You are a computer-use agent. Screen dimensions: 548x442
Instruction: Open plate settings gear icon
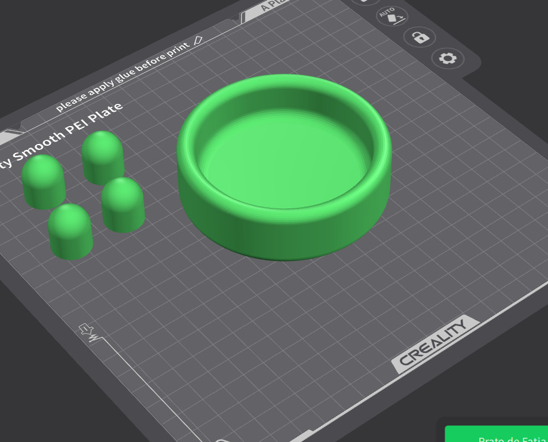(x=448, y=59)
